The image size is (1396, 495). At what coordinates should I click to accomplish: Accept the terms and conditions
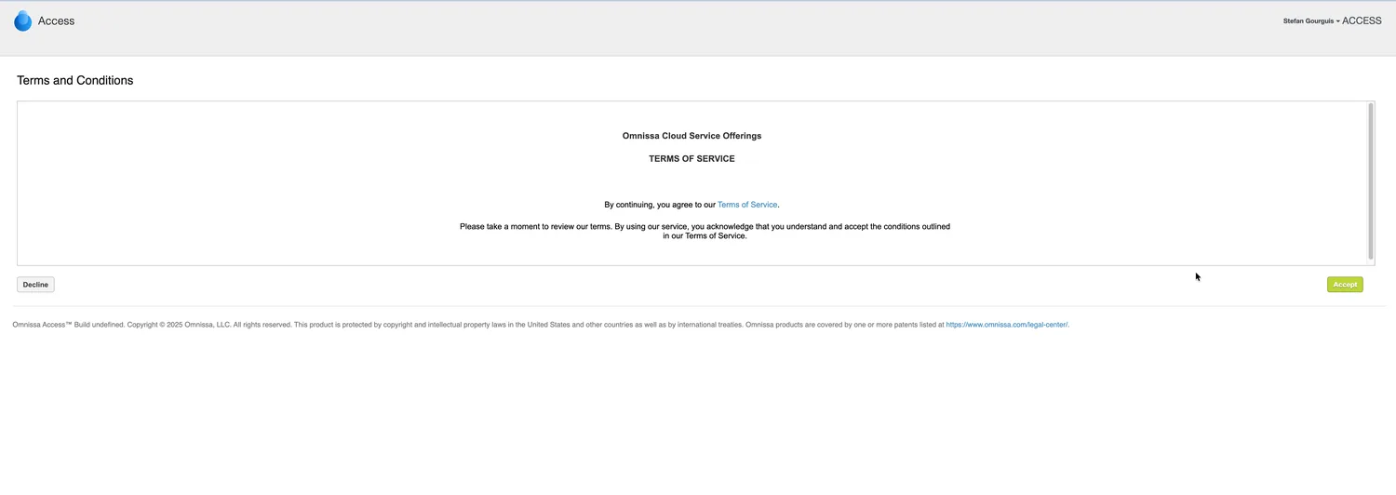click(x=1345, y=285)
